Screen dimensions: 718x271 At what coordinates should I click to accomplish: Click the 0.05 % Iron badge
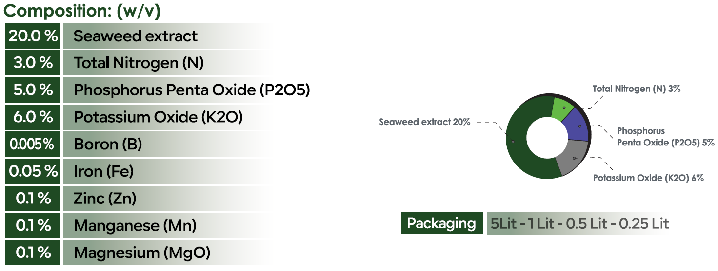[x=32, y=171]
